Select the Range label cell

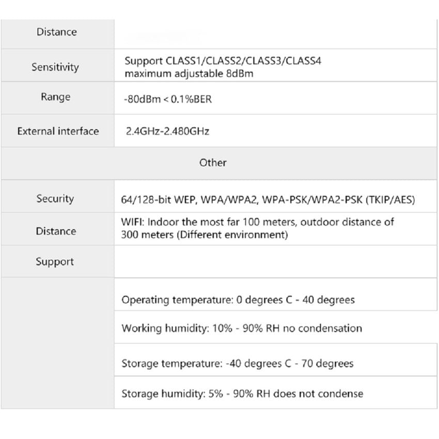pos(56,97)
